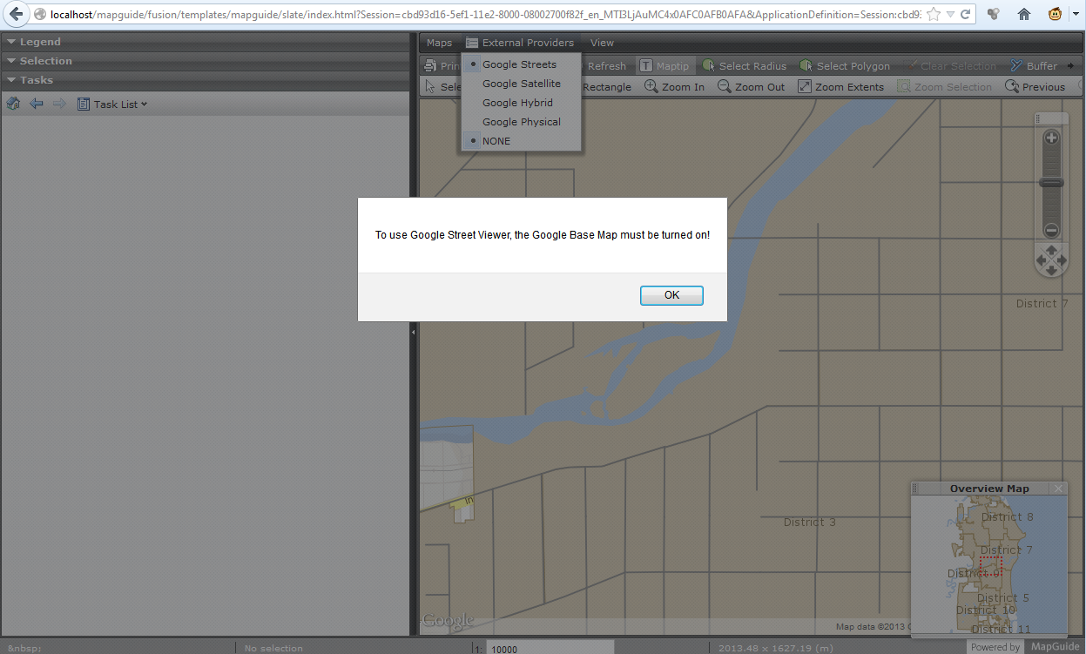Viewport: 1086px width, 654px height.
Task: Collapse the Tasks panel
Action: click(x=205, y=80)
